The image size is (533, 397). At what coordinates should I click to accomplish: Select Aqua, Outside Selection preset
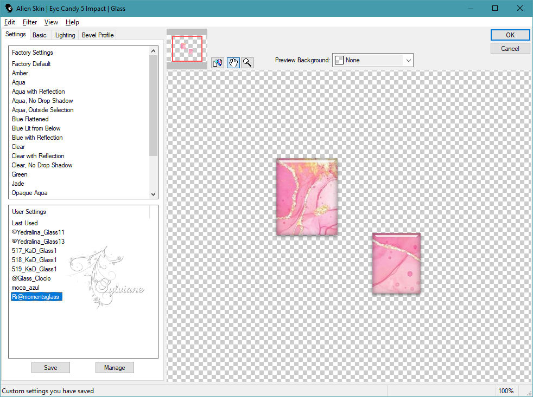click(42, 109)
